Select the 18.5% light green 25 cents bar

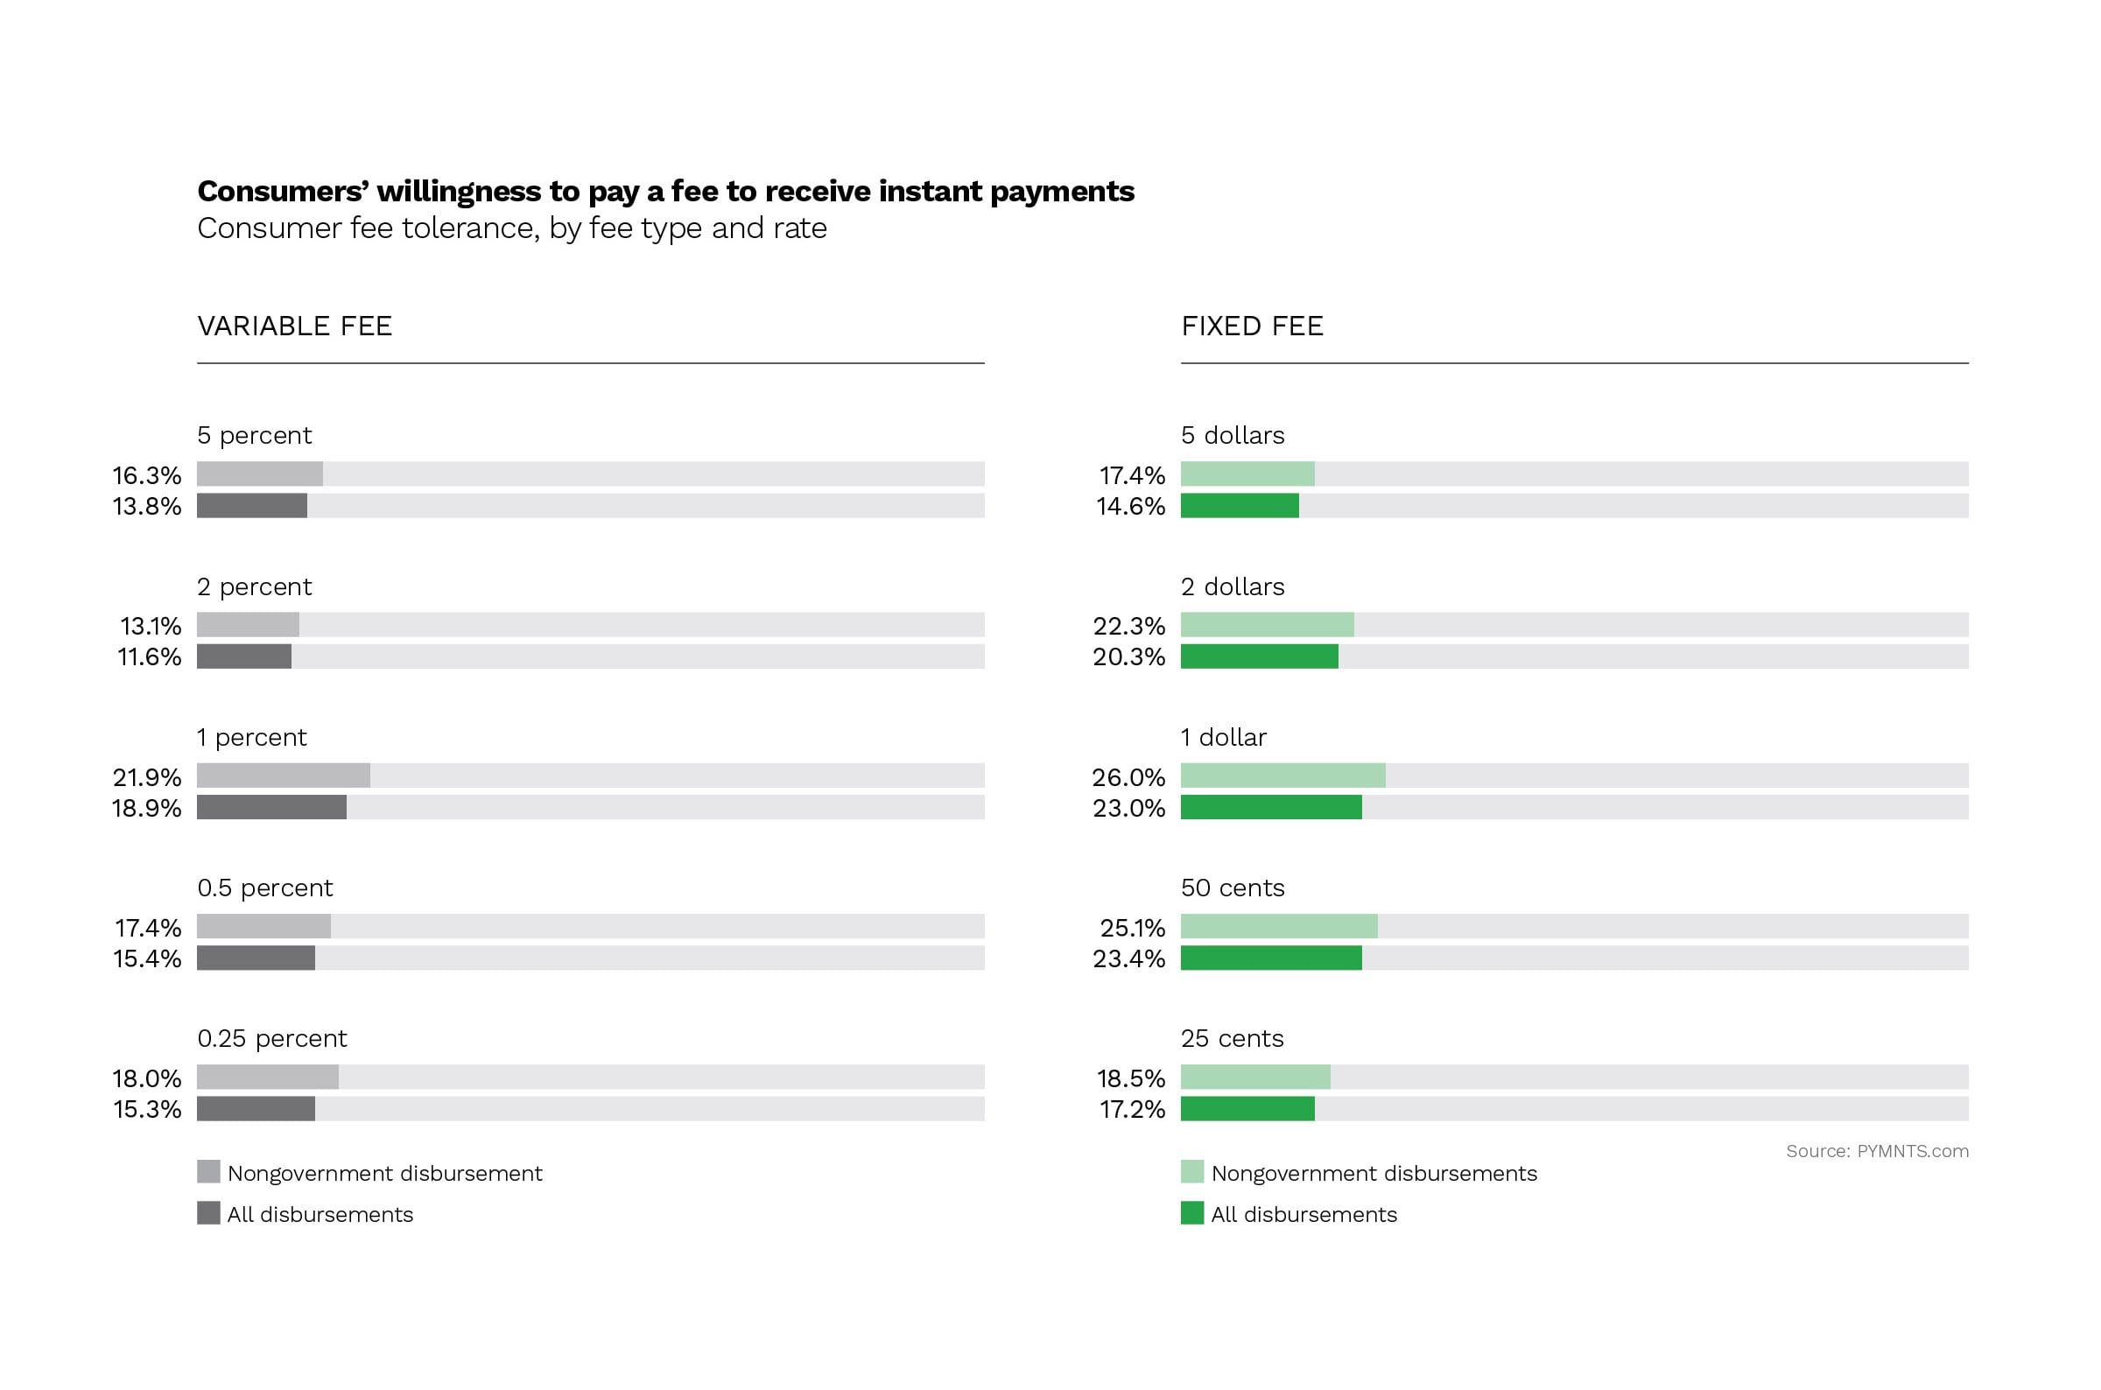(1255, 1077)
